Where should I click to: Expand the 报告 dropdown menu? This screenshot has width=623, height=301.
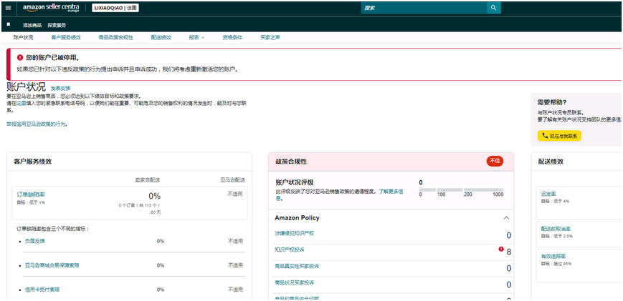coord(196,38)
